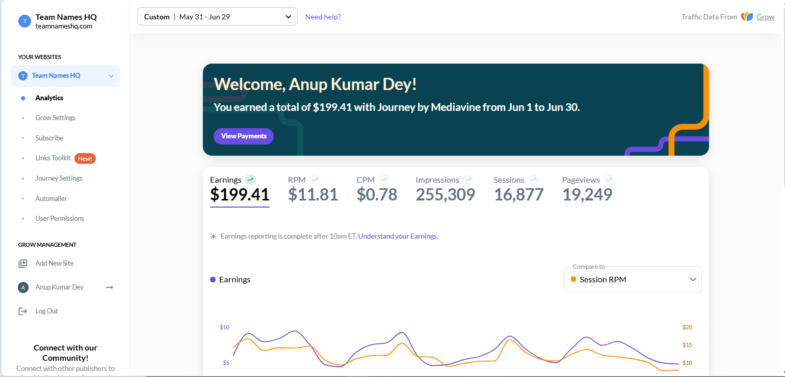
Task: Select the Impressions metric tab
Action: [x=445, y=189]
